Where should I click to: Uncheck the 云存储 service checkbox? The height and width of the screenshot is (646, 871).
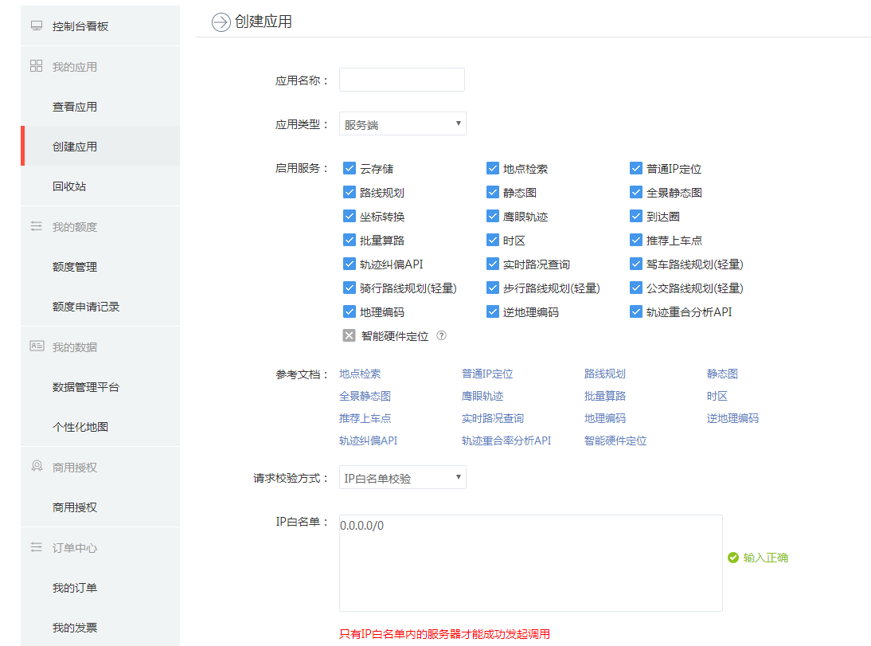coord(349,168)
